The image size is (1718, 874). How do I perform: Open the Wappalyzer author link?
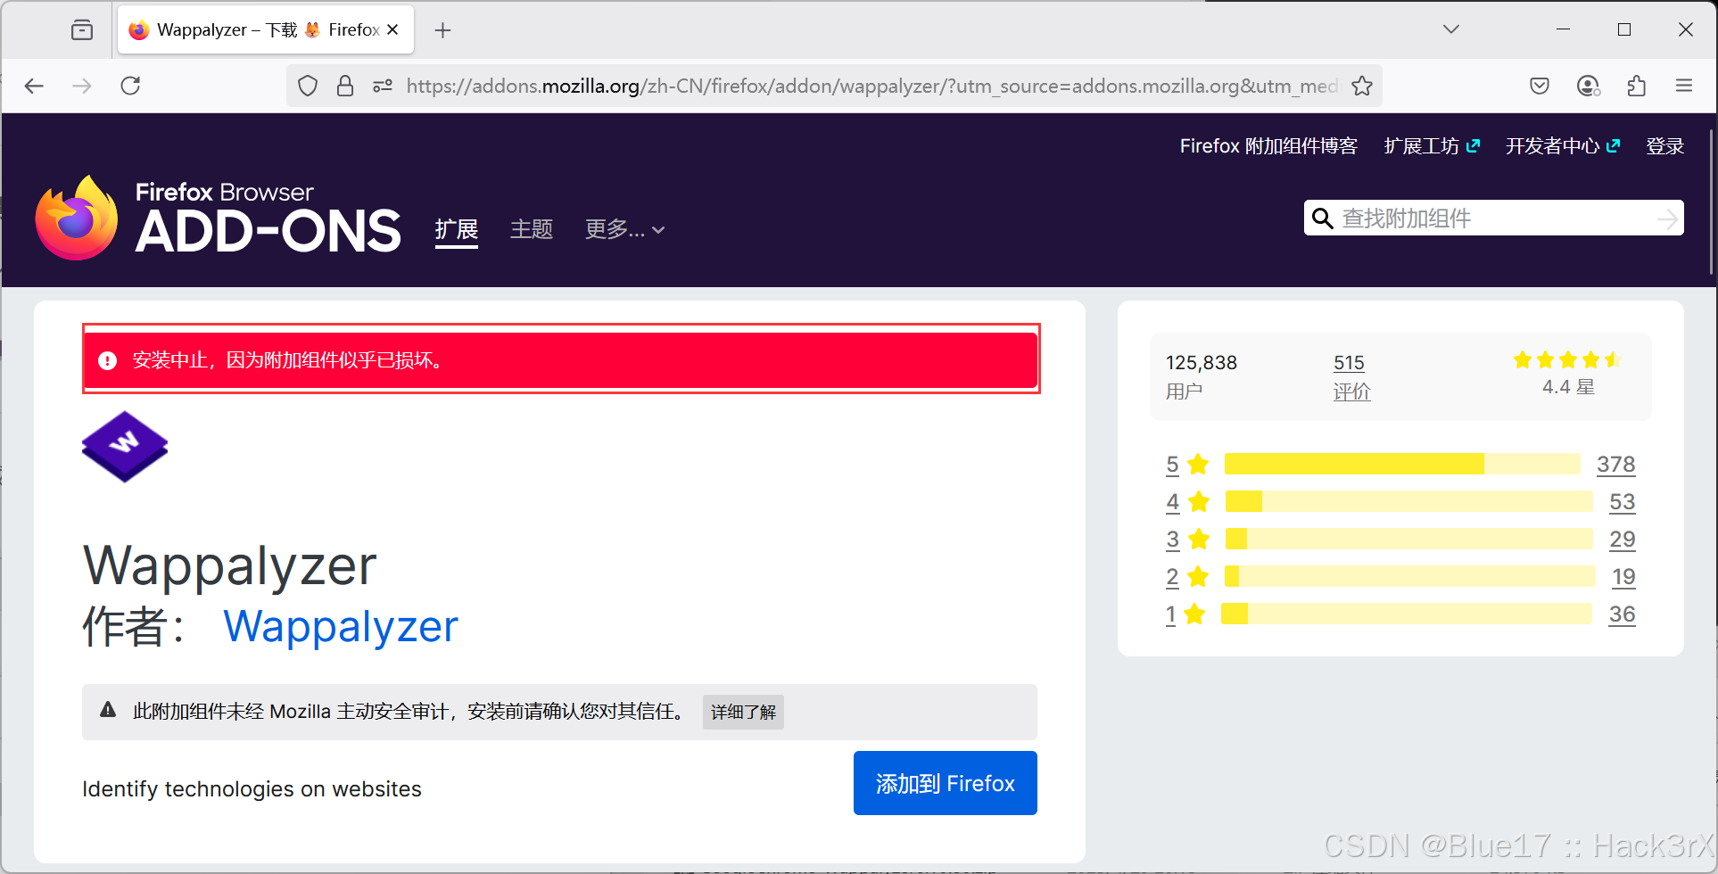click(x=341, y=626)
